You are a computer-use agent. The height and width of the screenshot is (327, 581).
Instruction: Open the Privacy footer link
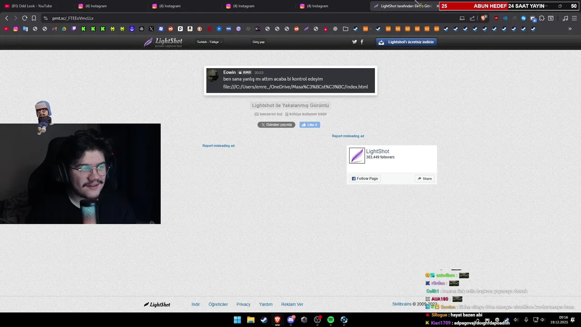(x=243, y=304)
